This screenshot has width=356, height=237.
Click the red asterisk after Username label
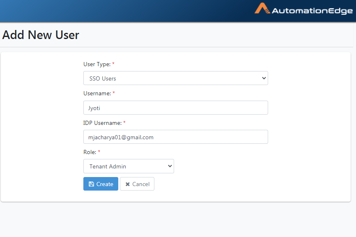[x=114, y=93]
